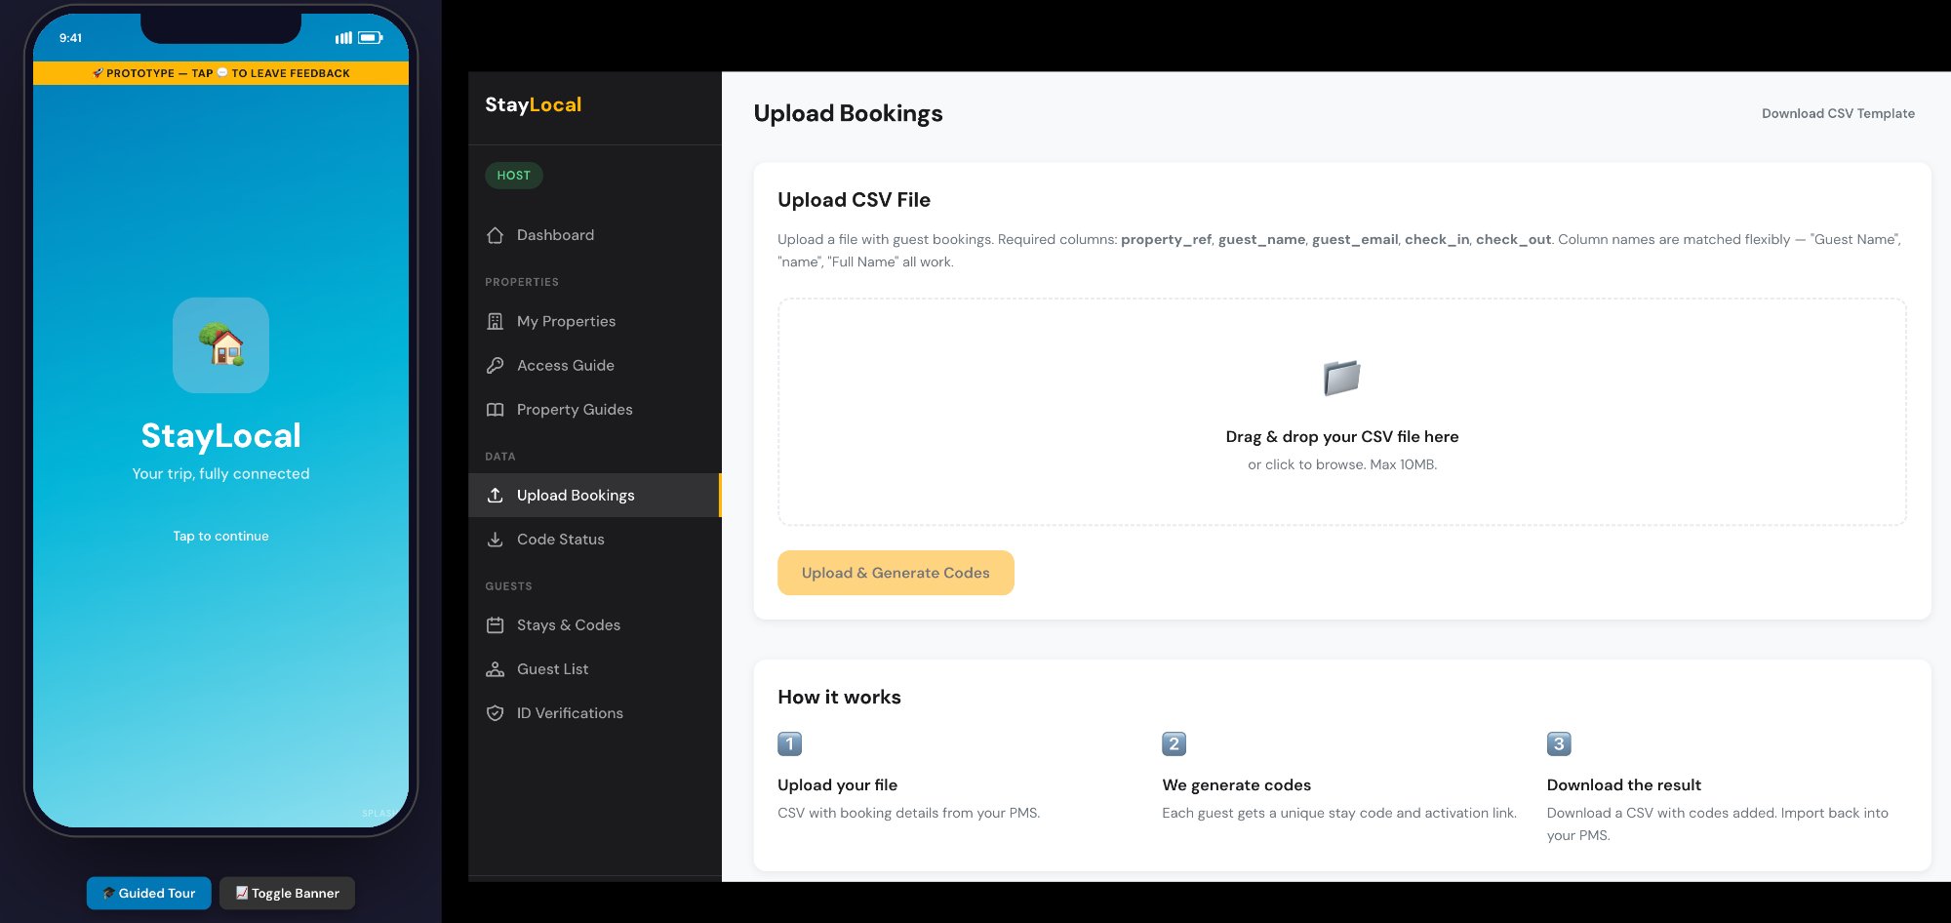
Task: Open the Download CSV Template link
Action: (x=1838, y=113)
